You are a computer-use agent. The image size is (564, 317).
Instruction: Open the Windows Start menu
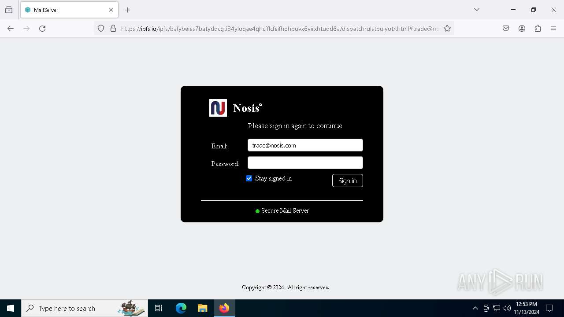click(x=11, y=308)
